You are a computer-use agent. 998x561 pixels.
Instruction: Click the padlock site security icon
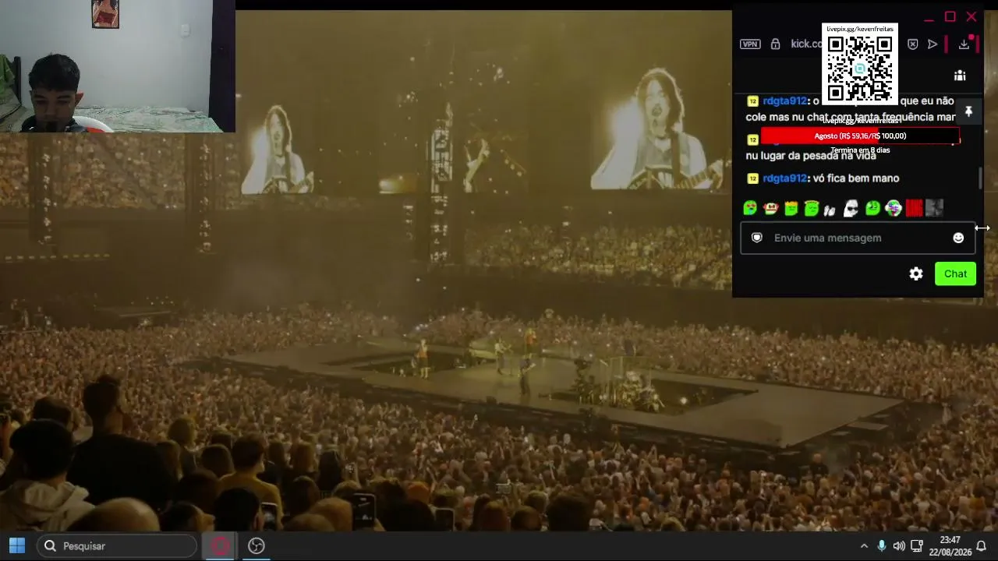click(x=775, y=44)
